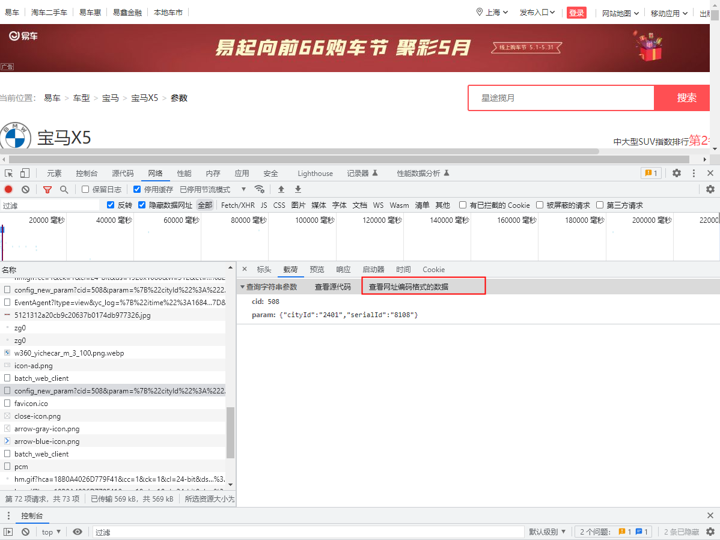This screenshot has height=540, width=720.
Task: Toggle the red filter funnel icon
Action: [47, 189]
